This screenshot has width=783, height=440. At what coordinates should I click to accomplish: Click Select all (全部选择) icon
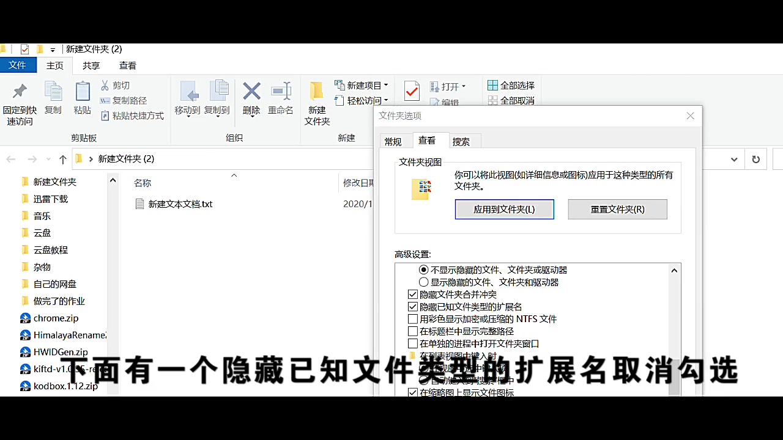492,85
